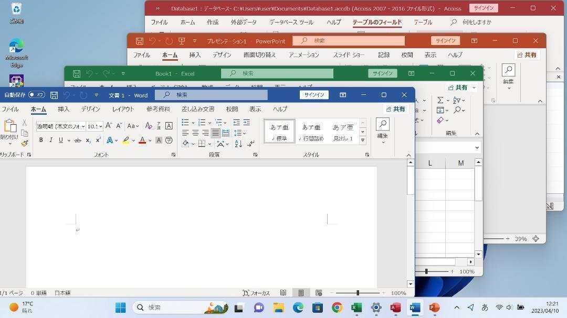Increase indent in Word paragraph group
This screenshot has width=567, height=318.
coord(247,123)
